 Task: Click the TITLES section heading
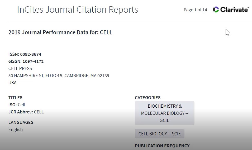pyautogui.click(x=15, y=98)
